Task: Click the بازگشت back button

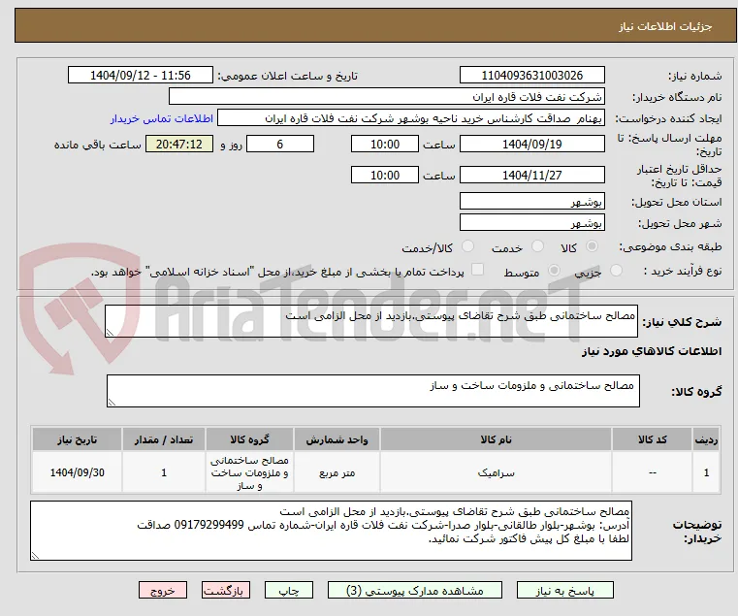Action: [x=226, y=590]
